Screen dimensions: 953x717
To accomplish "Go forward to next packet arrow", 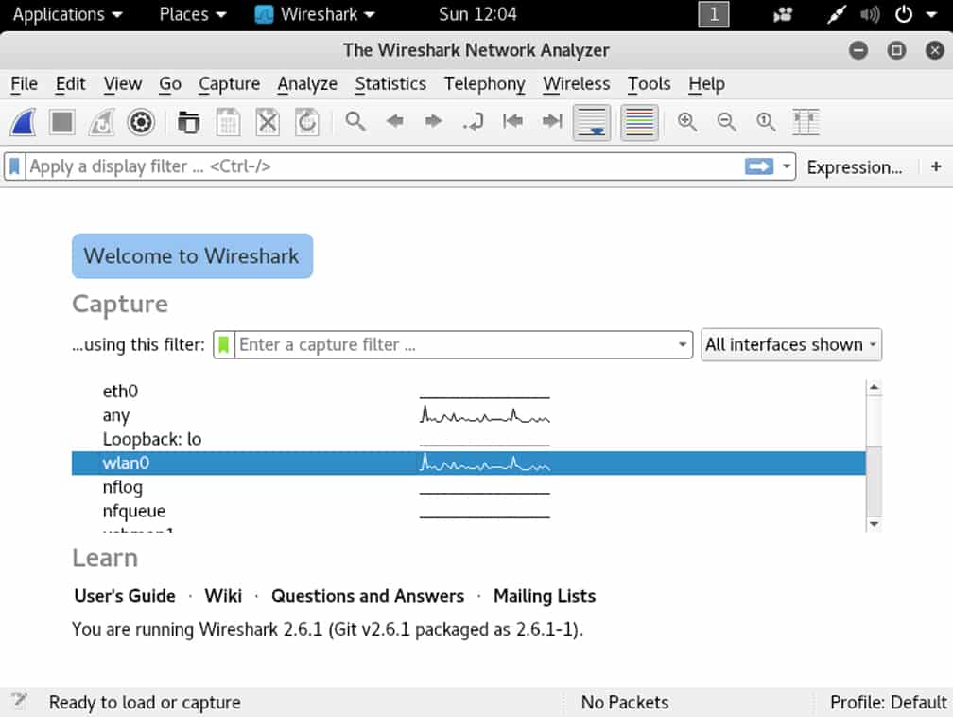I will (433, 121).
